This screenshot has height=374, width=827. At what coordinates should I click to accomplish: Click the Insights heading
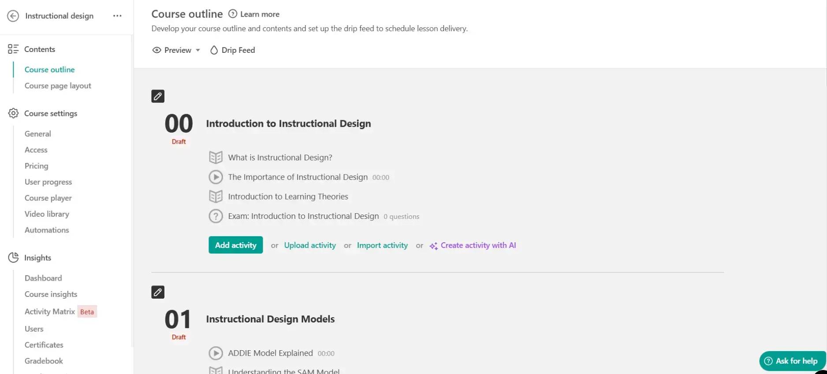tap(37, 258)
